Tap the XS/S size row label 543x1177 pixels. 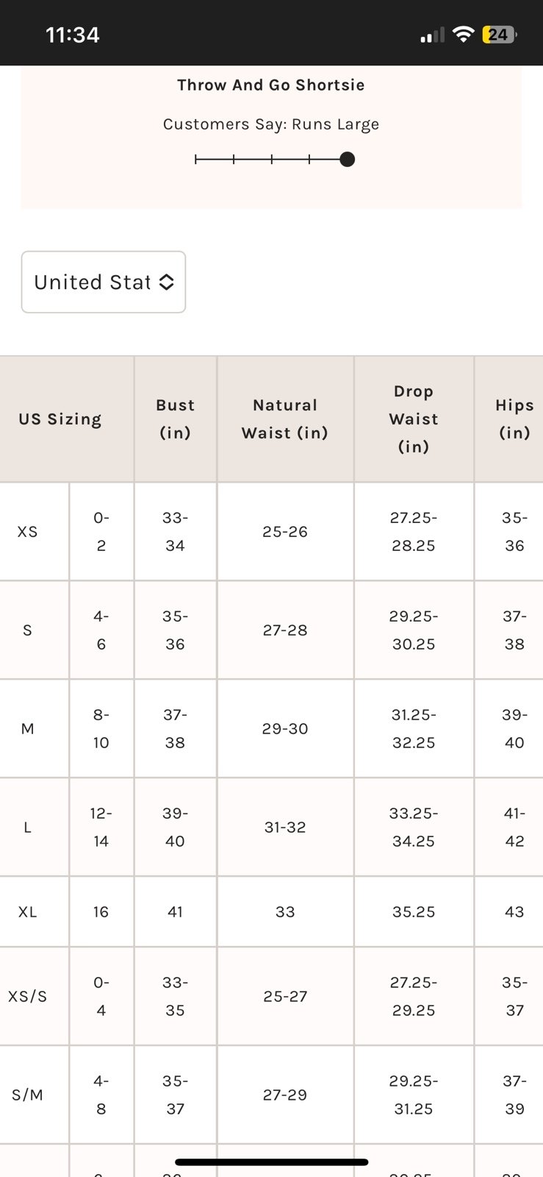[x=28, y=997]
